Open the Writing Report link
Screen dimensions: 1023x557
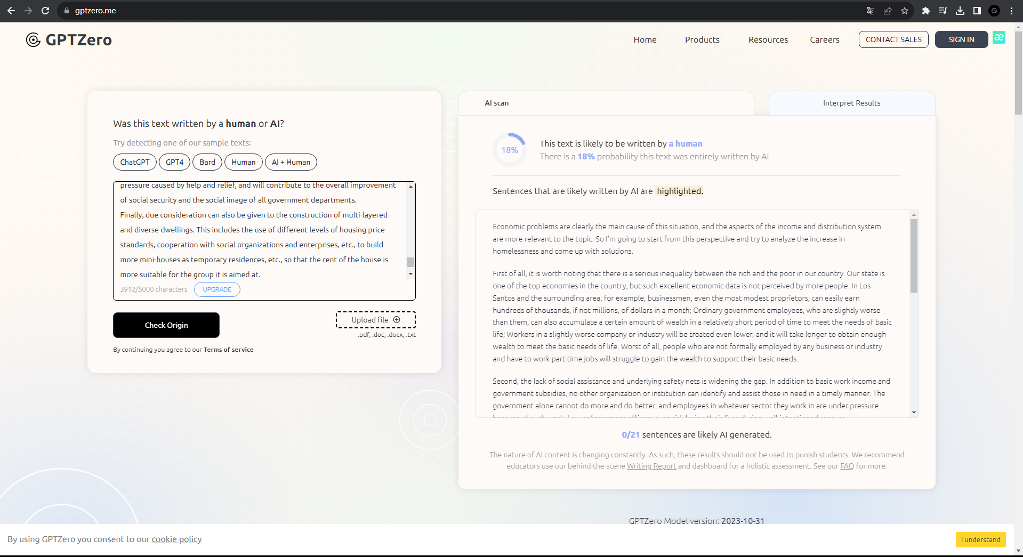pyautogui.click(x=651, y=466)
